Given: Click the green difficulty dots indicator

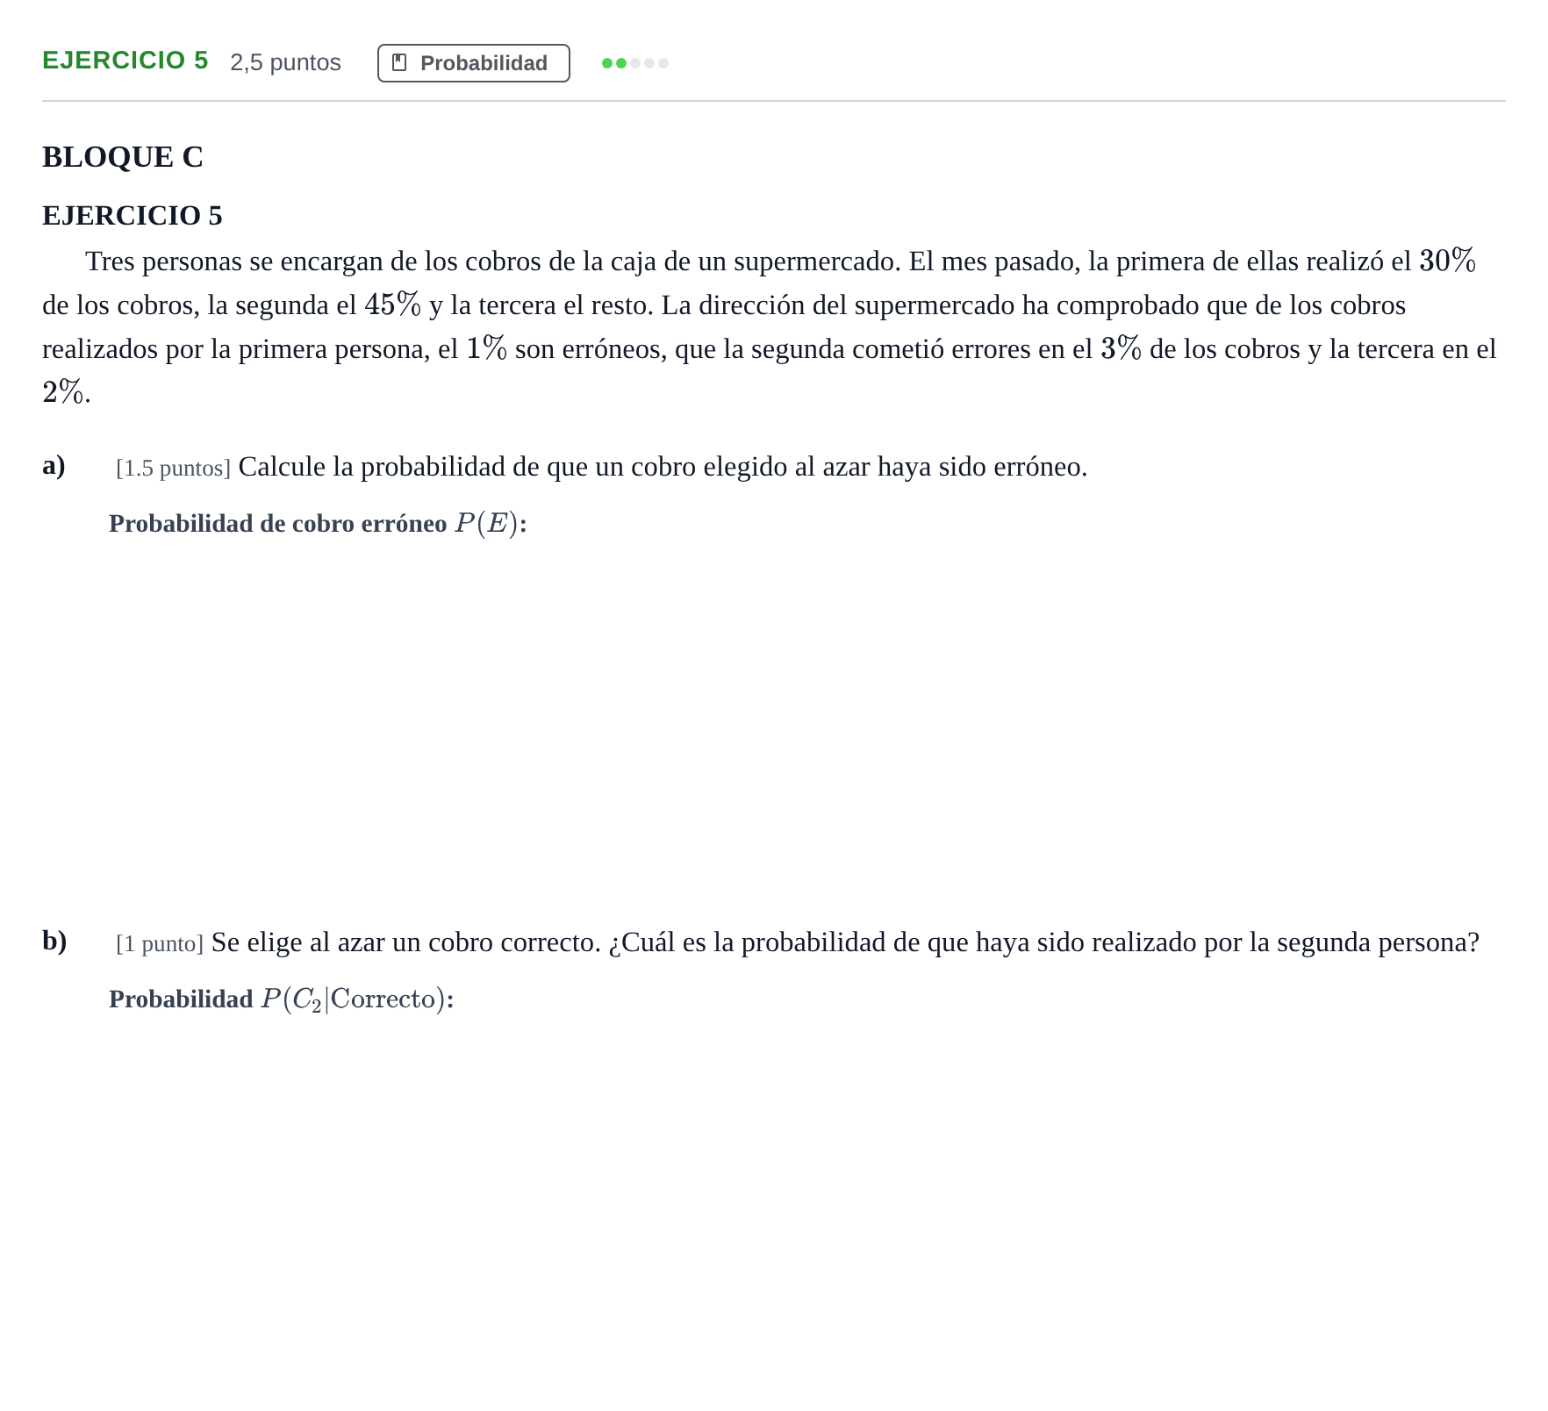Looking at the screenshot, I should coord(635,63).
